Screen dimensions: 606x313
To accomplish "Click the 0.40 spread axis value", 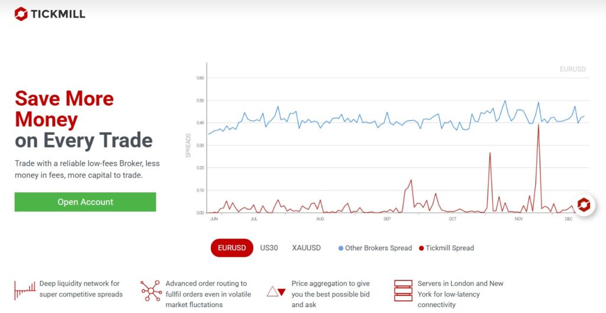I will 200,123.
